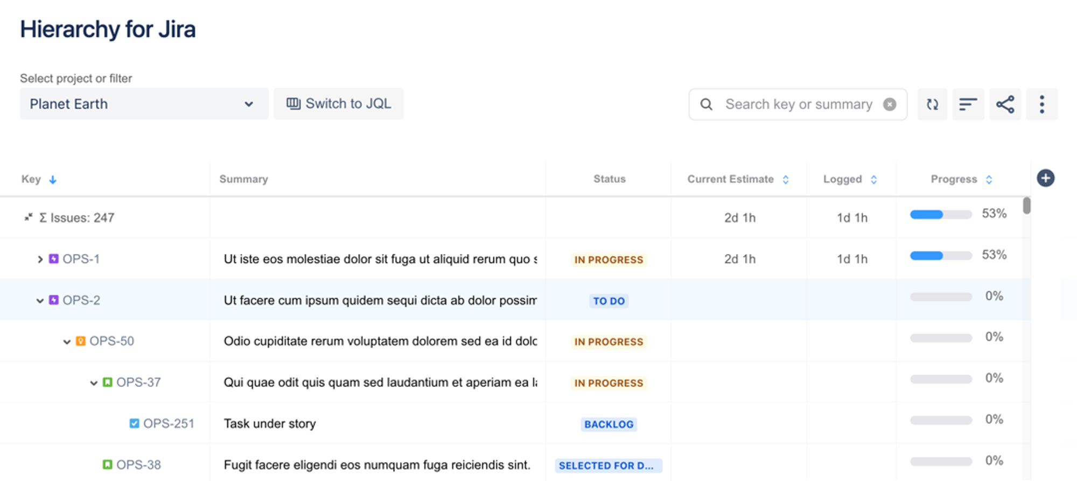The height and width of the screenshot is (481, 1077).
Task: Click the summary starting 'Qui quae odit quis'
Action: [x=380, y=383]
